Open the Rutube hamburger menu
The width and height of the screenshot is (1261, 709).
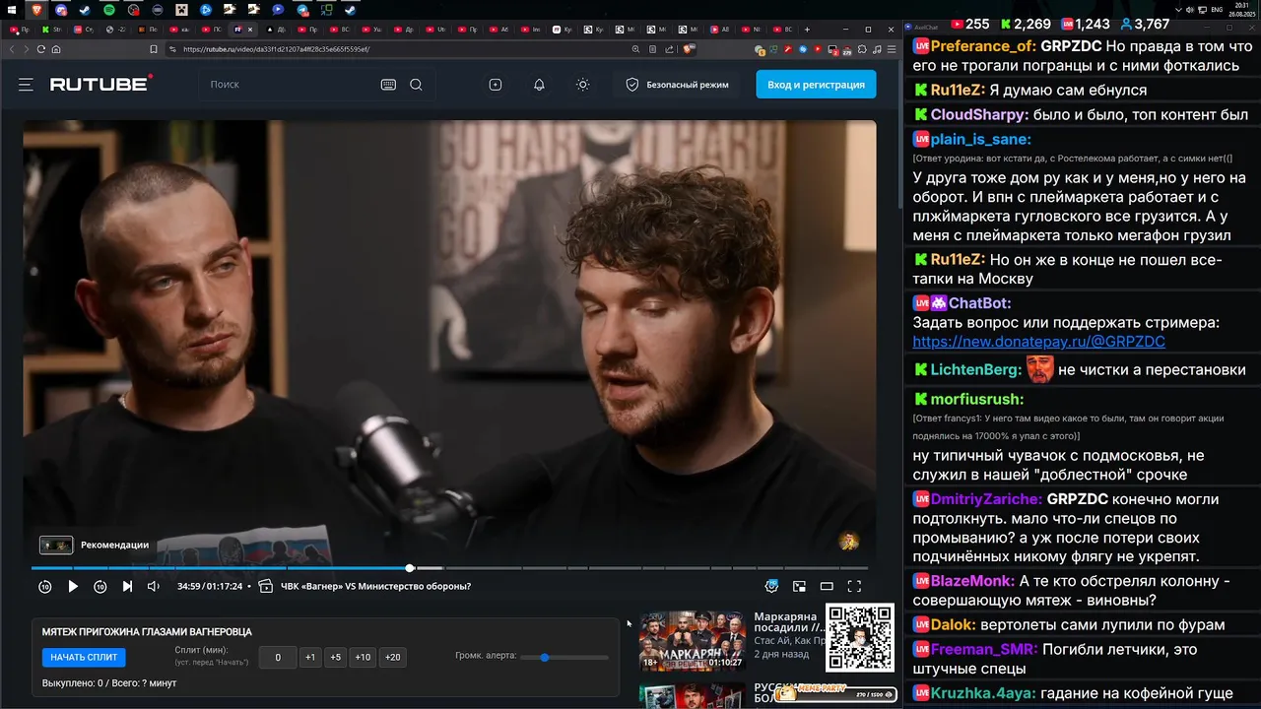point(26,85)
